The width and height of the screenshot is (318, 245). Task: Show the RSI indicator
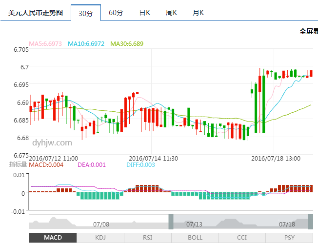pos(148,238)
